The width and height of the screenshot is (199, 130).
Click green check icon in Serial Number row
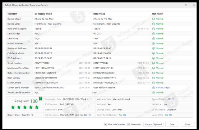pos(153,63)
